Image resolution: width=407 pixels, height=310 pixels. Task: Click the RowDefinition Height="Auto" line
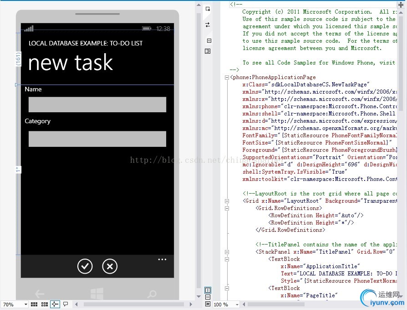(315, 215)
